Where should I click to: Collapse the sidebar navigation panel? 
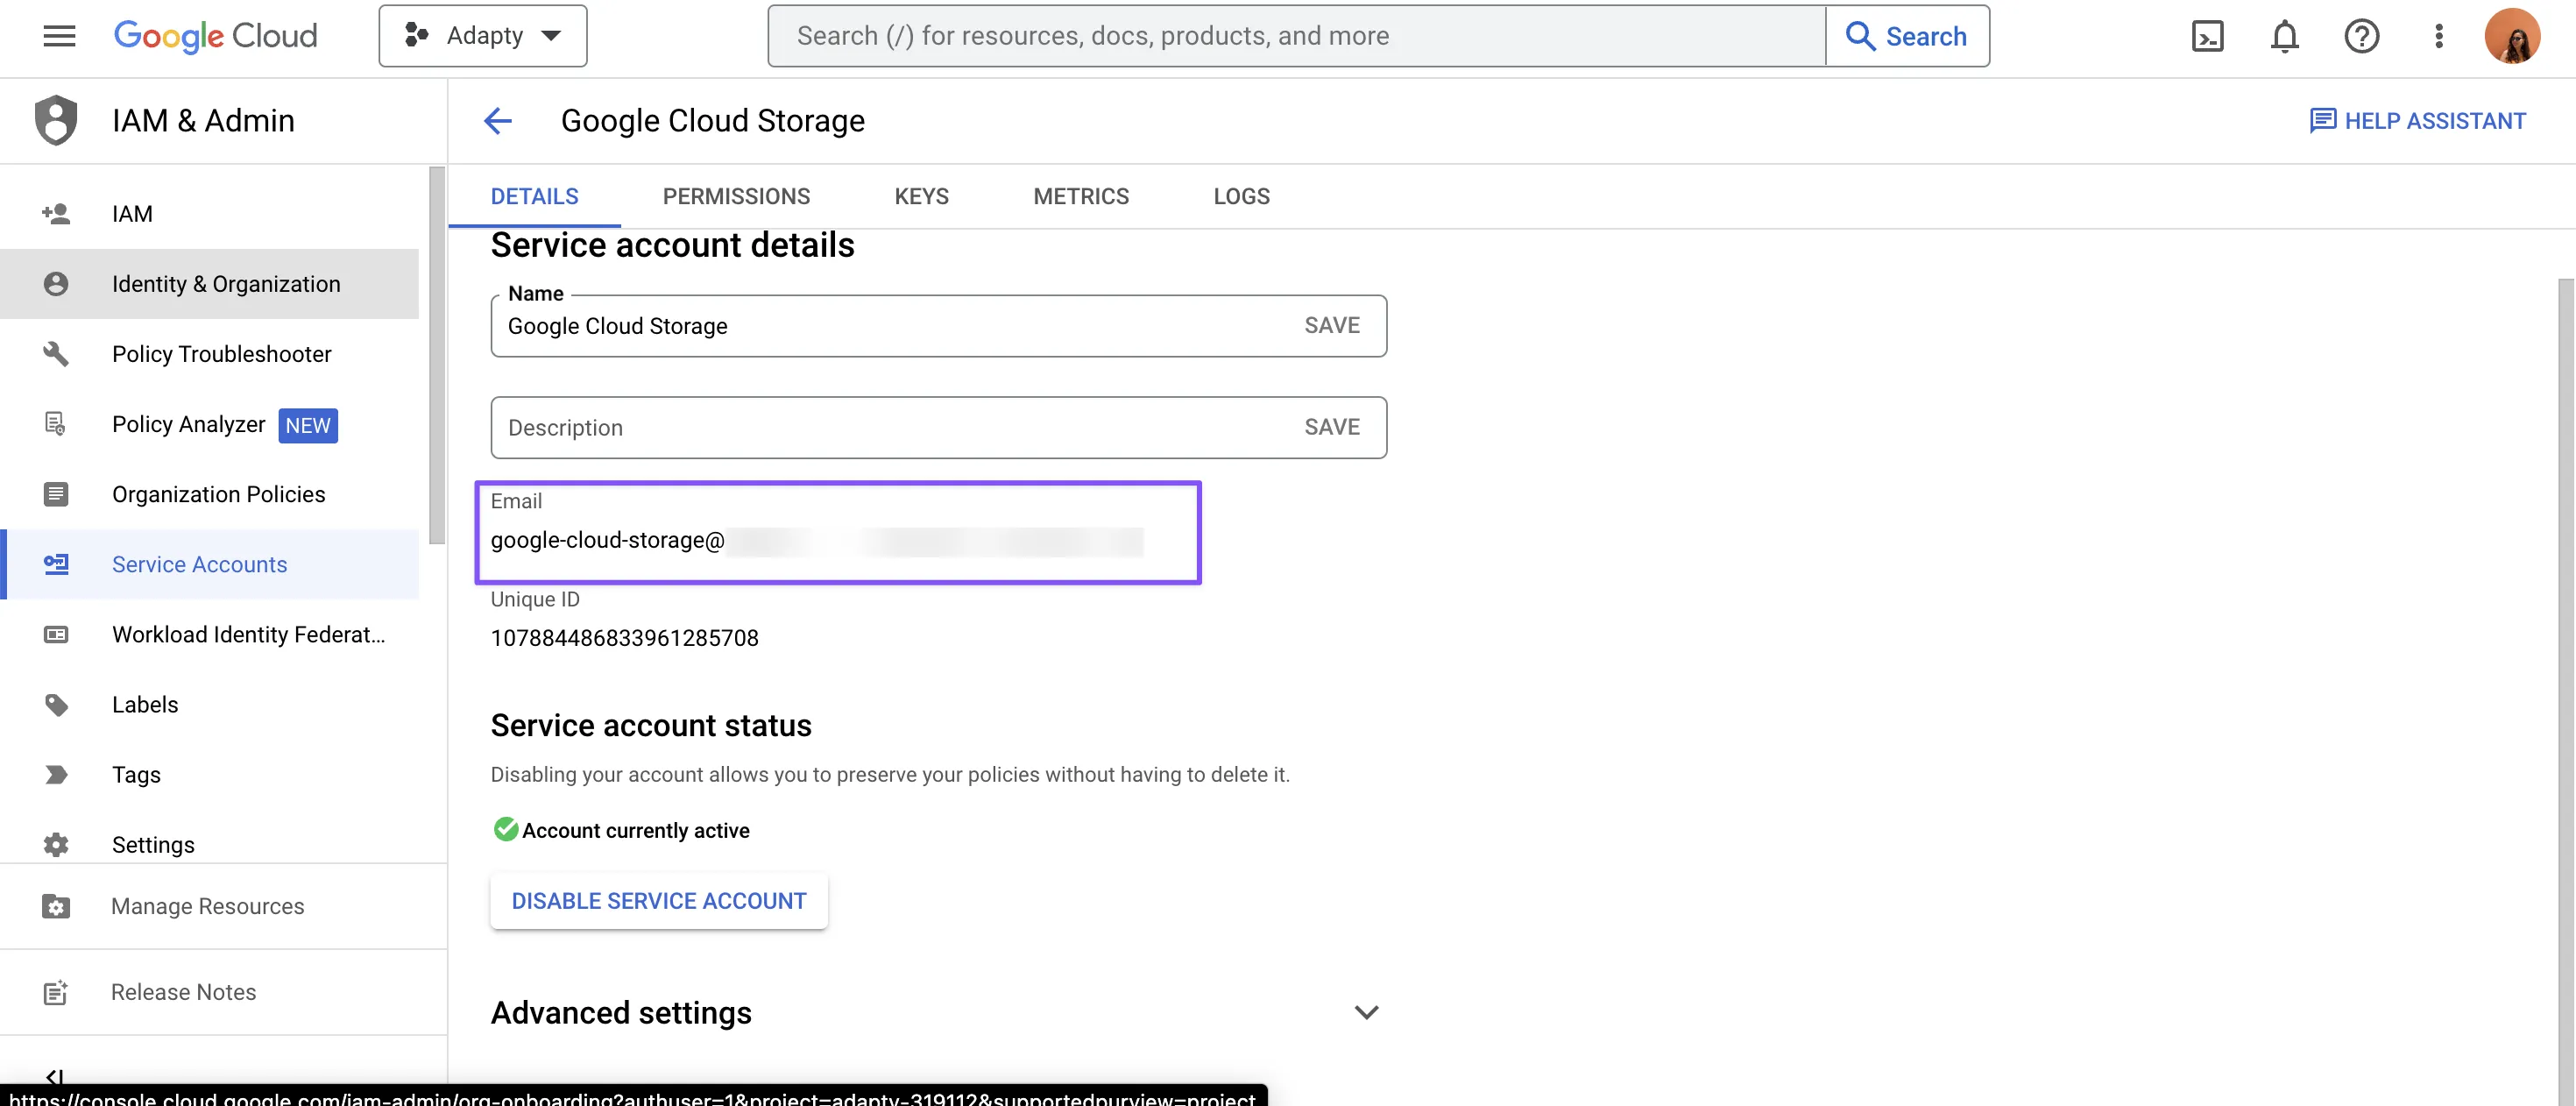[x=54, y=1075]
